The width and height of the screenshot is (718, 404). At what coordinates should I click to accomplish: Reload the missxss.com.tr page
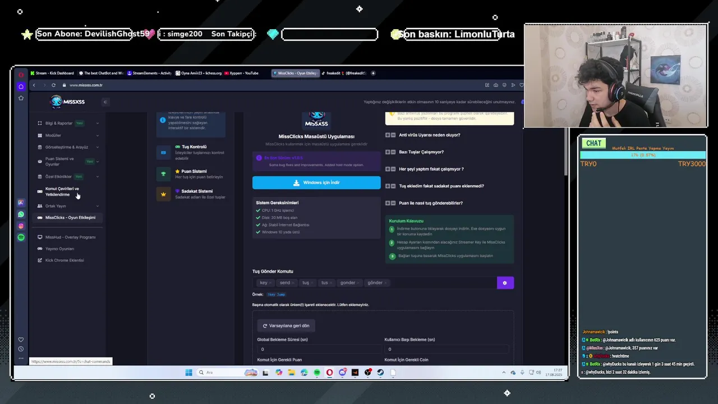53,85
